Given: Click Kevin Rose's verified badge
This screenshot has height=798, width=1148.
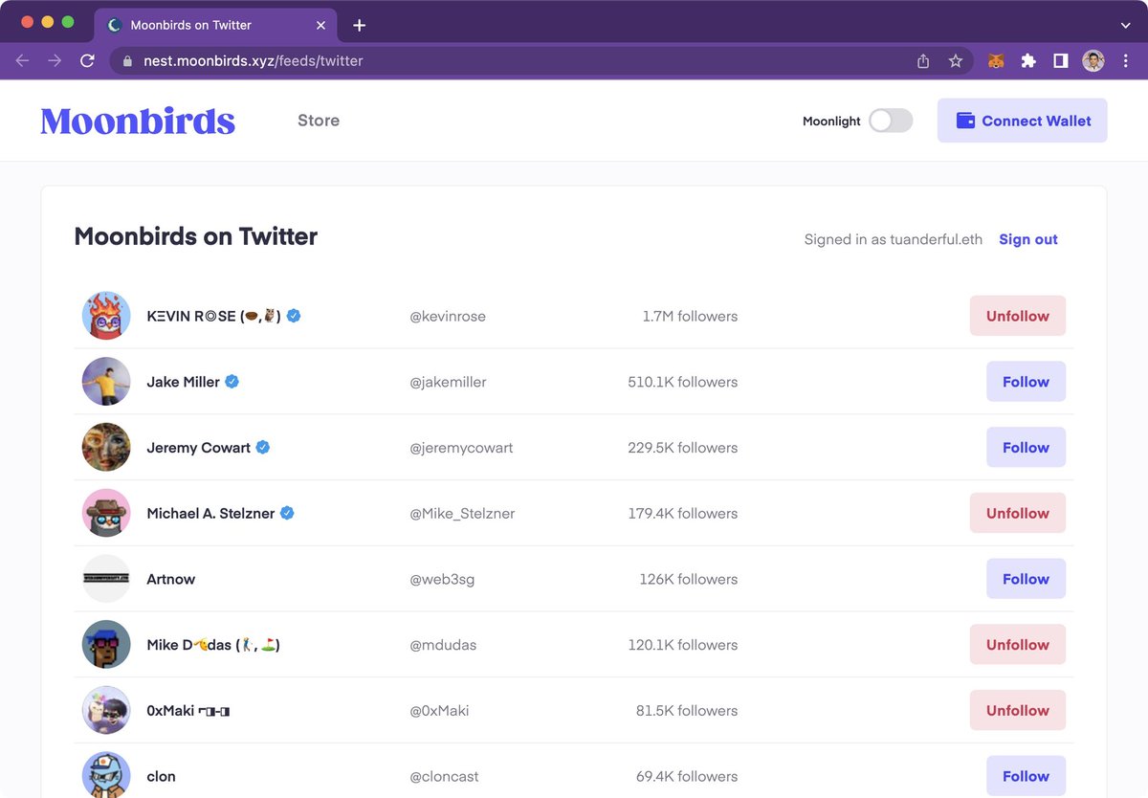Looking at the screenshot, I should [x=294, y=316].
